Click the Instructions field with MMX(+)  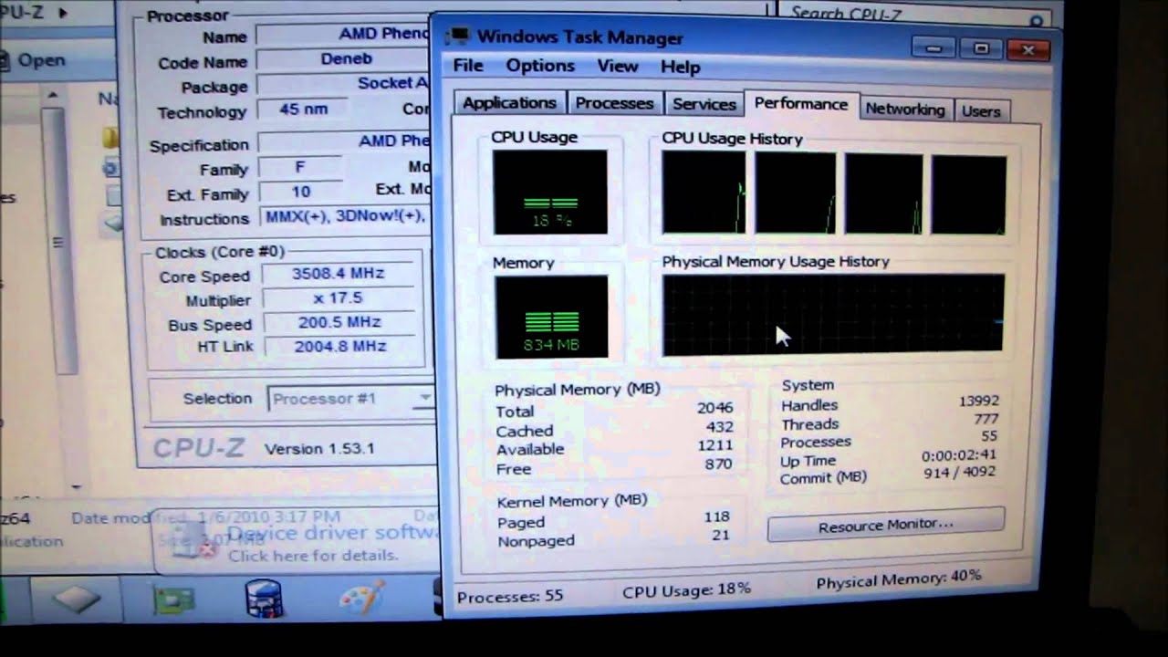click(x=345, y=216)
